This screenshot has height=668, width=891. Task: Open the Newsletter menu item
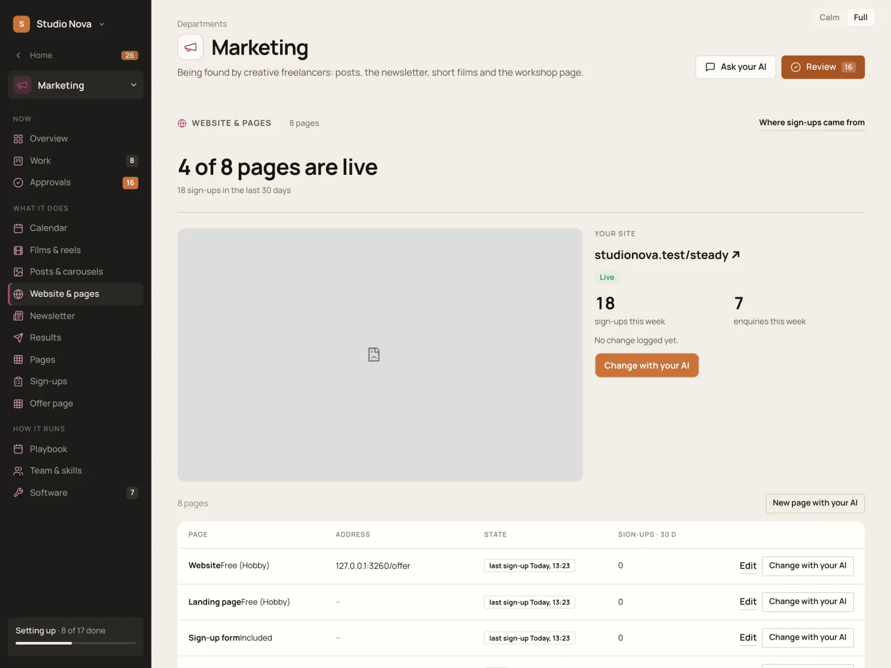[76, 316]
